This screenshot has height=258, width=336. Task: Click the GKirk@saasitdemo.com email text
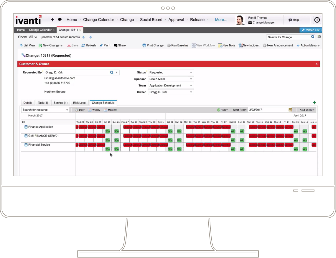click(x=60, y=78)
